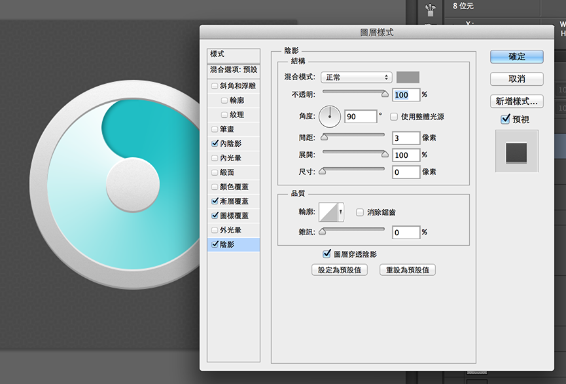Enable the 筆畫 stroke checkbox
Viewport: 566px width, 384px height.
[215, 129]
